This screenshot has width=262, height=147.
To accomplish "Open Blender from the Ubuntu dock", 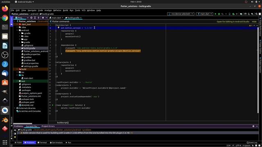I will (5, 120).
